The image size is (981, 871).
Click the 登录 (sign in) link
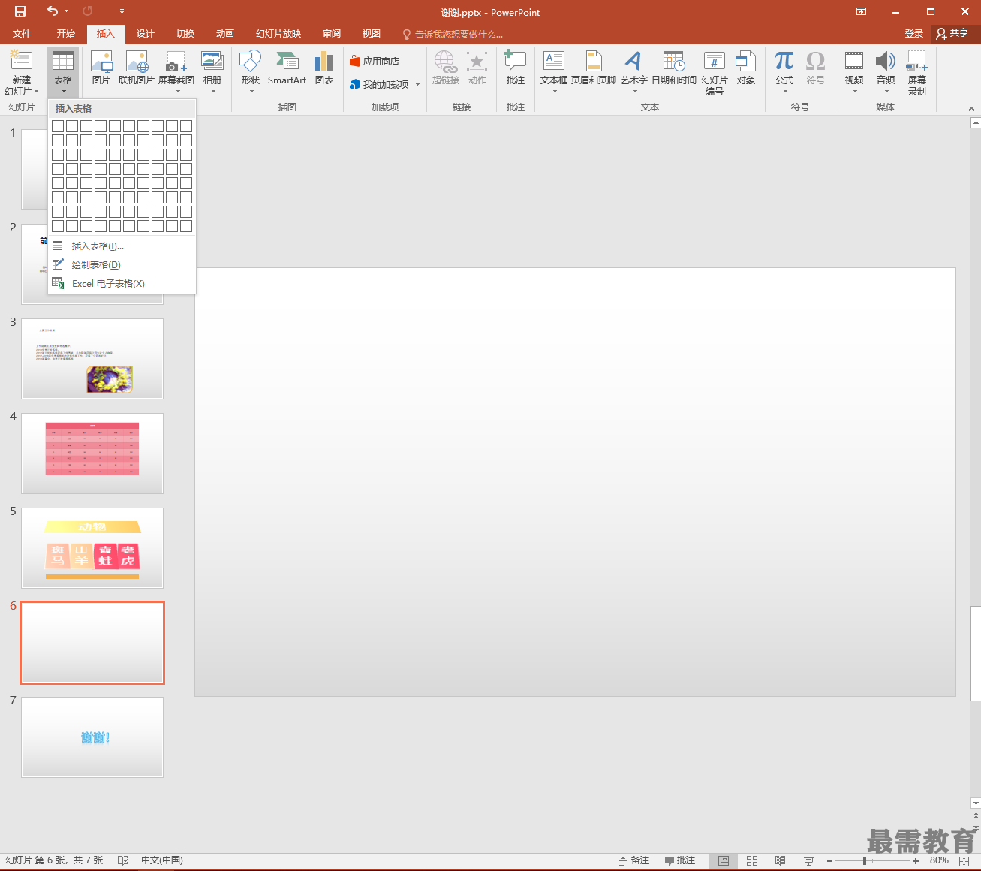914,34
